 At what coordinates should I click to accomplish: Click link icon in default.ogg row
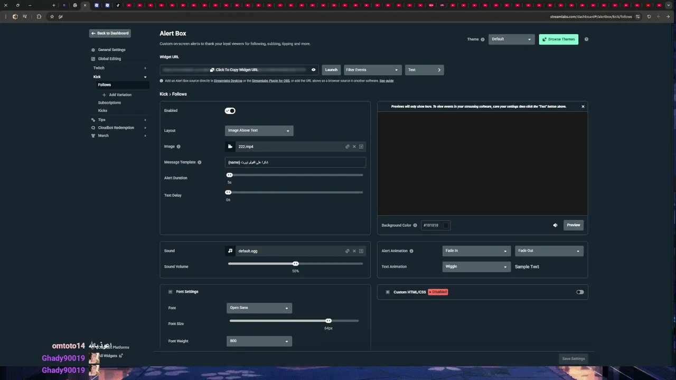(348, 251)
